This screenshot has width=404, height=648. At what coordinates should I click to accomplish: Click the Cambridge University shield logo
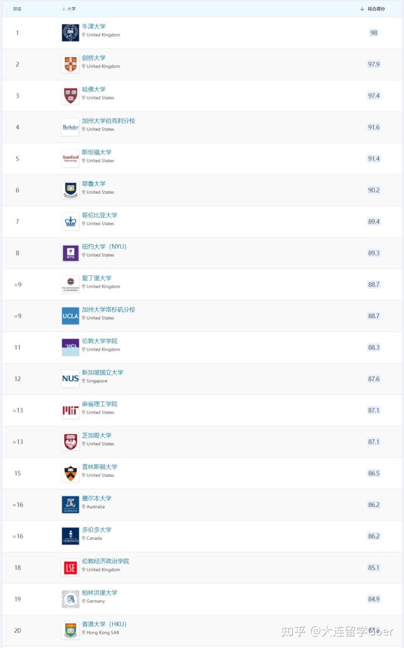(70, 64)
